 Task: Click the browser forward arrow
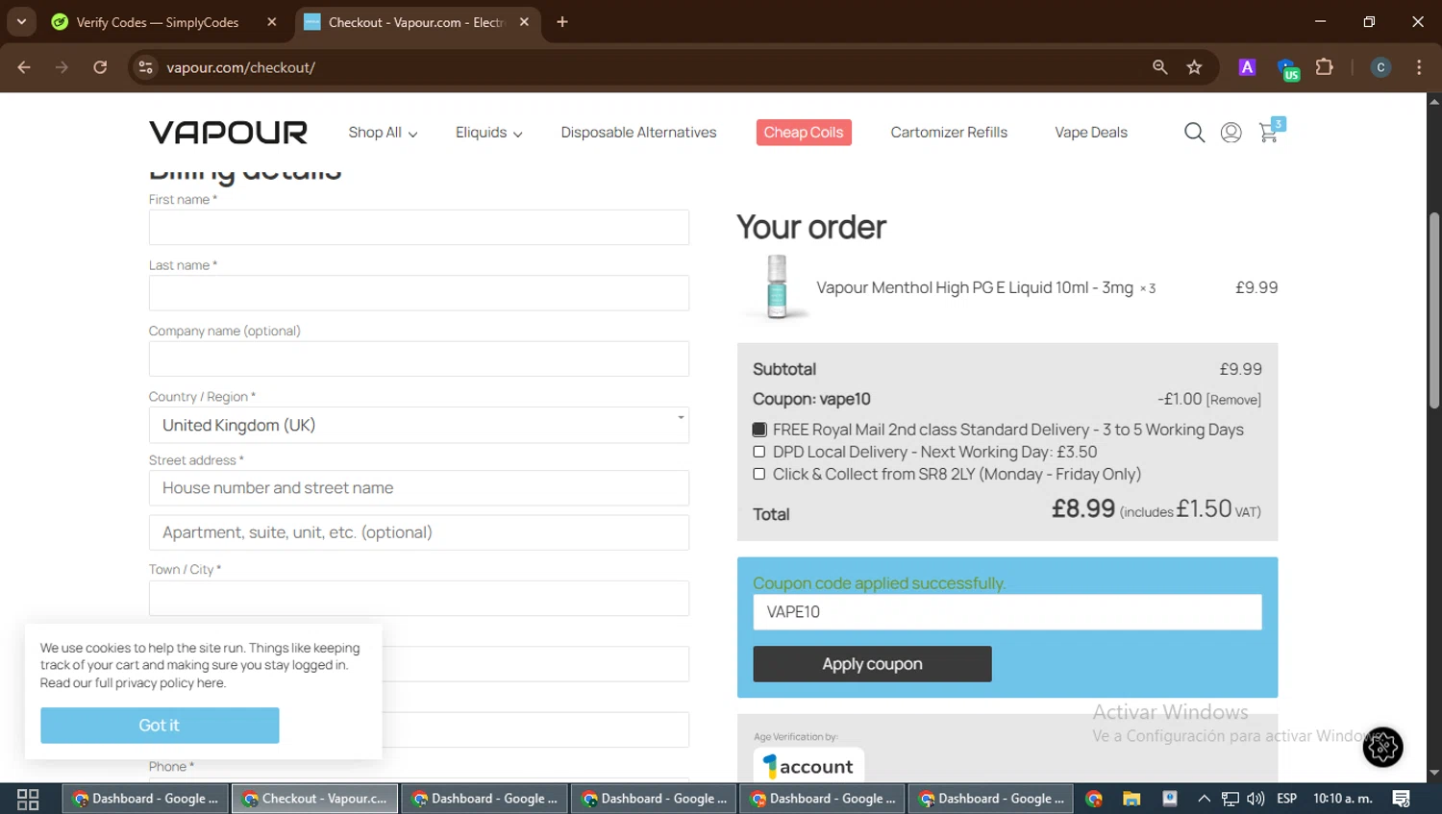62,67
